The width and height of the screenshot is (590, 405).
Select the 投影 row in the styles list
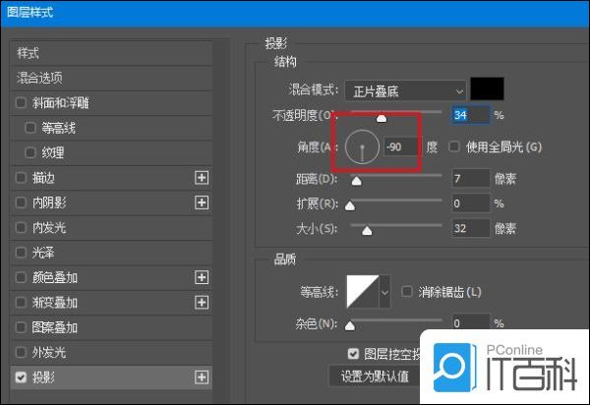(x=111, y=377)
